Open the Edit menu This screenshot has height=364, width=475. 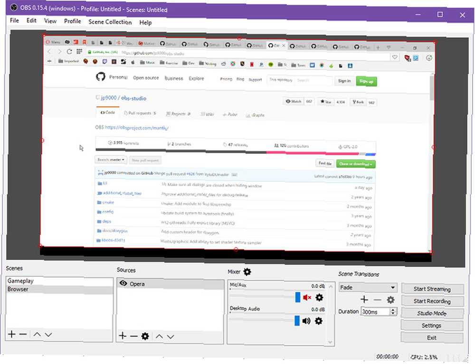31,20
